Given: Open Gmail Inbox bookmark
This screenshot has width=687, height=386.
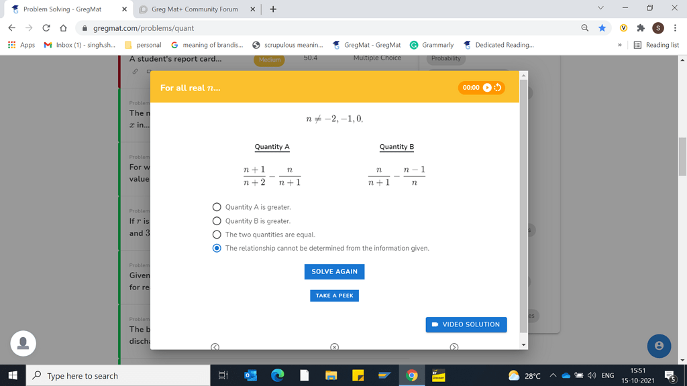Looking at the screenshot, I should pos(80,45).
